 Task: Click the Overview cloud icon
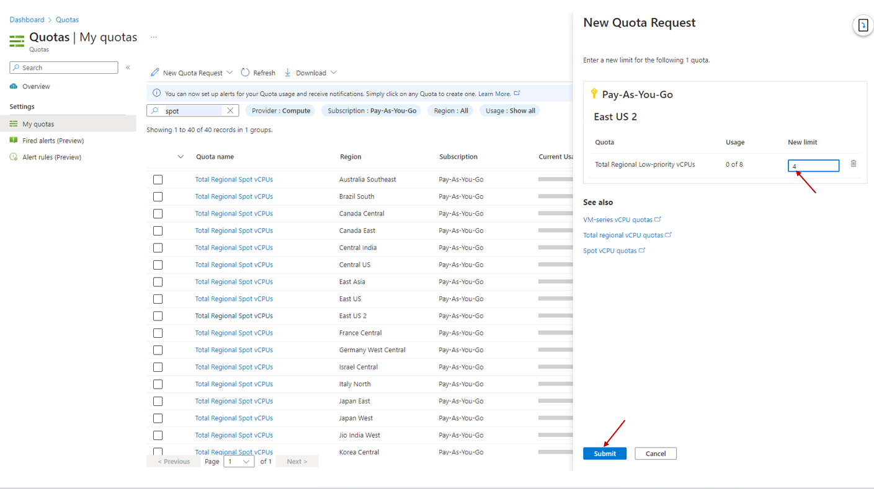[x=14, y=86]
